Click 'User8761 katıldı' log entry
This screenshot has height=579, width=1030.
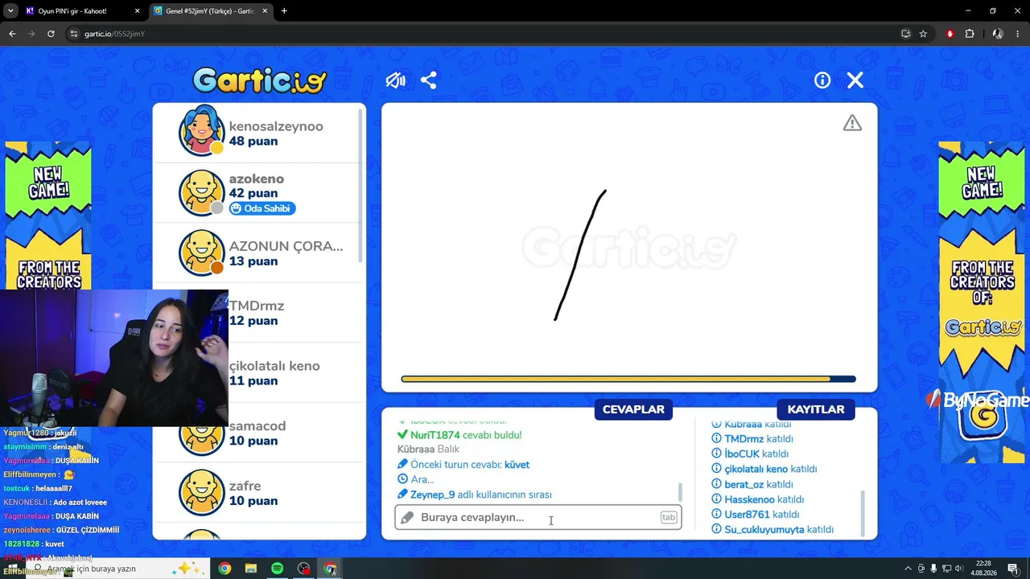(x=756, y=515)
